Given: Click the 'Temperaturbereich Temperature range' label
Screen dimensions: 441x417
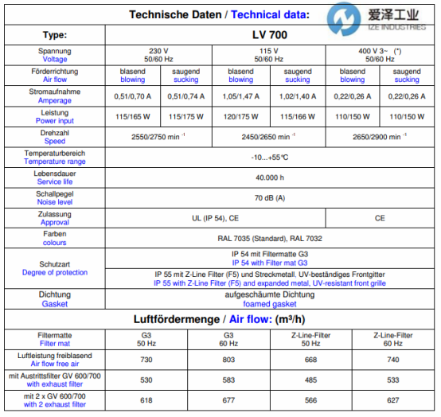Looking at the screenshot, I should [x=55, y=158].
